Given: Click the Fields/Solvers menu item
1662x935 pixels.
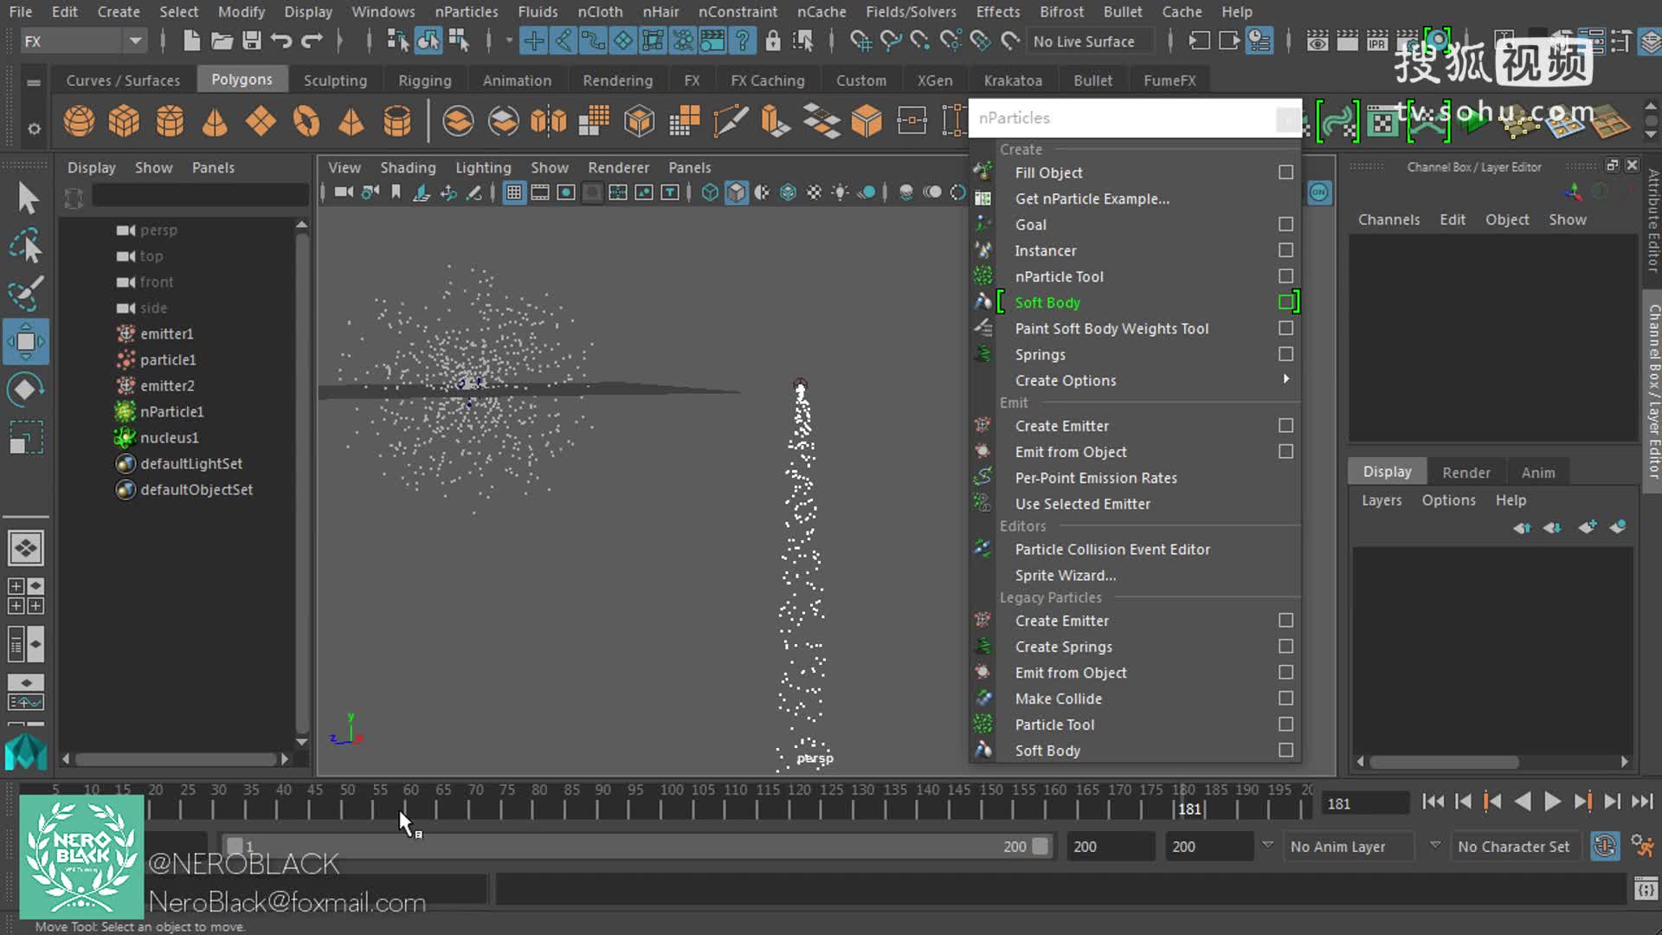Looking at the screenshot, I should click(911, 11).
